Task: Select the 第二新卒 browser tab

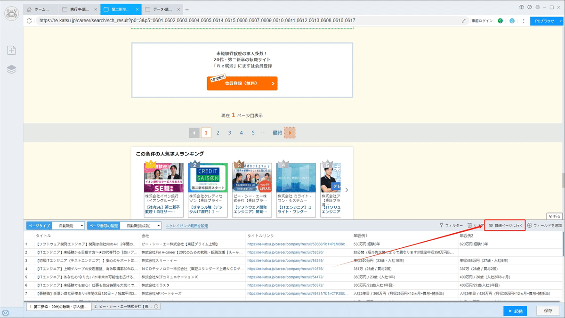Action: 120,9
